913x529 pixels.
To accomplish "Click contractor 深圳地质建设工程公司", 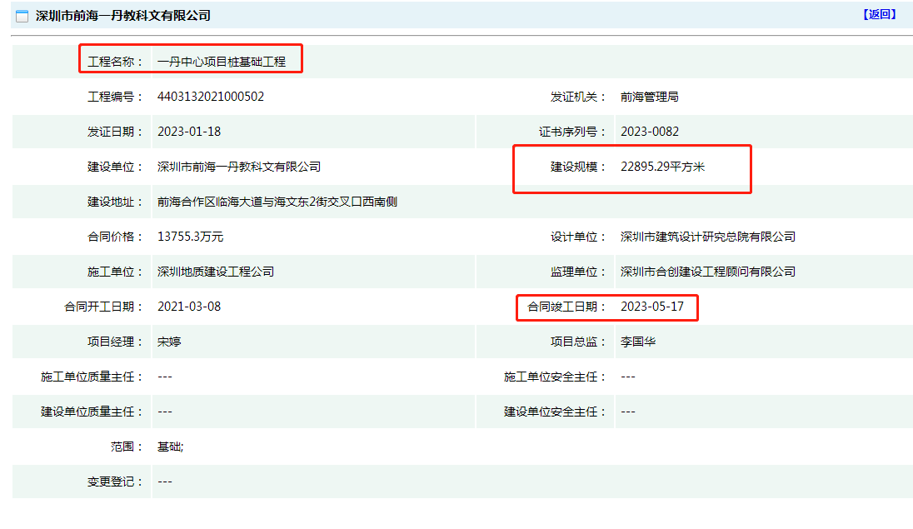I will click(x=216, y=272).
